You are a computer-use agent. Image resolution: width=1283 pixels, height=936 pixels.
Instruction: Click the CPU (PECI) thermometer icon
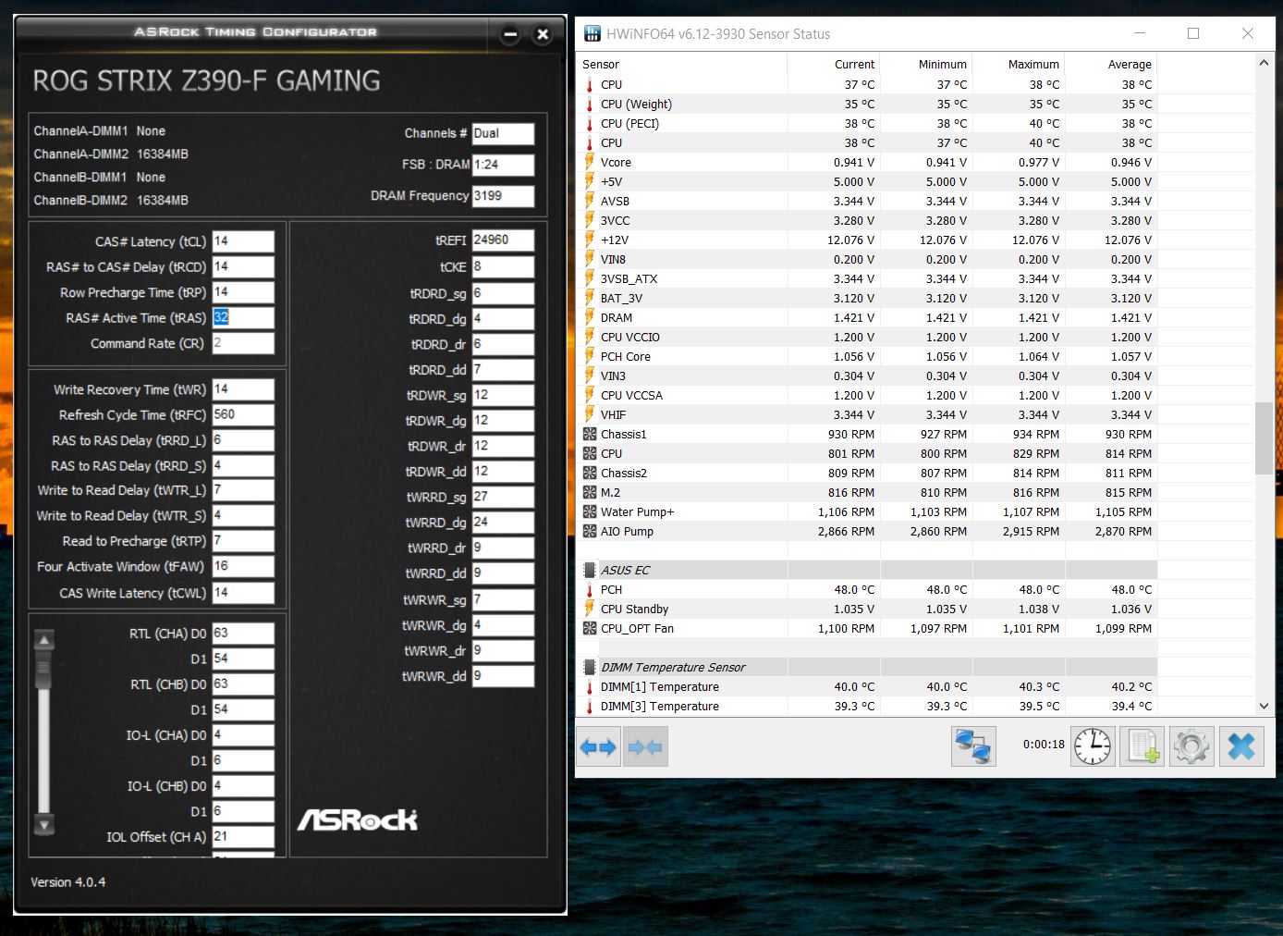(590, 123)
